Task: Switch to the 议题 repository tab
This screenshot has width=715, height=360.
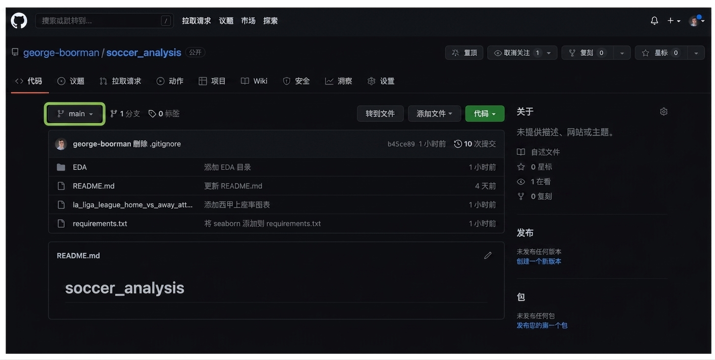Action: pos(71,81)
